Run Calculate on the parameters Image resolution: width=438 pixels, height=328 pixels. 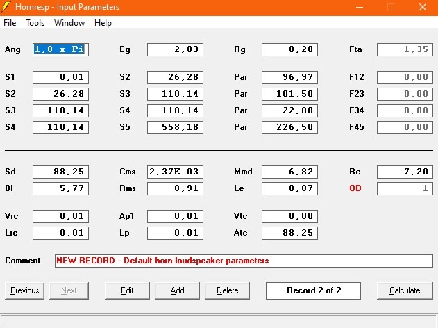click(405, 290)
